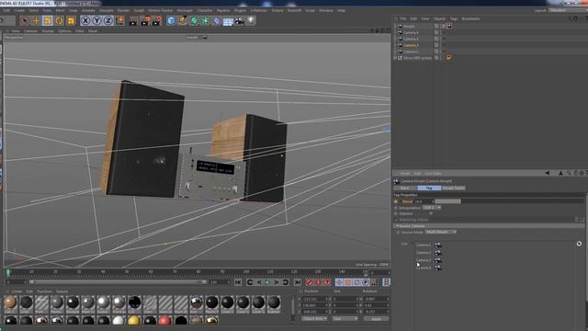Click the Play Forwards button
This screenshot has height=331, width=588.
267,282
